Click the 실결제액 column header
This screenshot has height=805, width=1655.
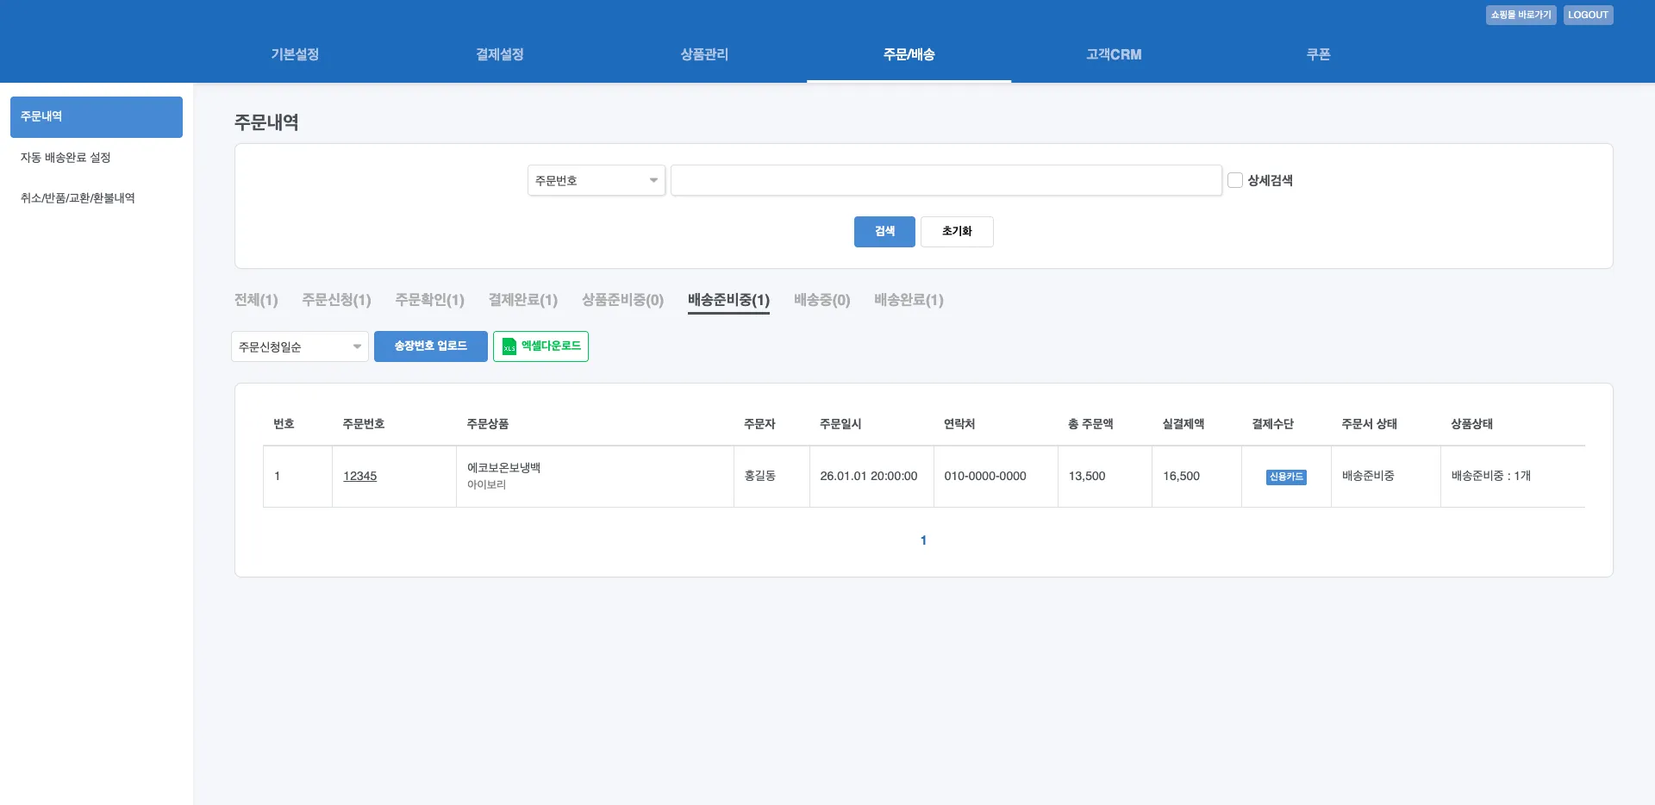1183,424
